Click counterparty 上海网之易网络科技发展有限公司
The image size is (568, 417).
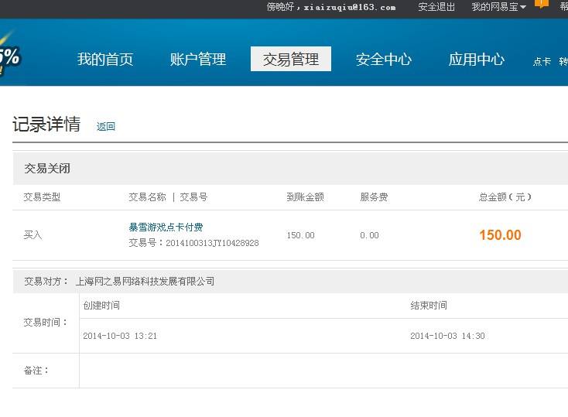coord(145,281)
